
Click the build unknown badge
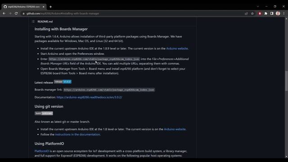tap(44, 113)
